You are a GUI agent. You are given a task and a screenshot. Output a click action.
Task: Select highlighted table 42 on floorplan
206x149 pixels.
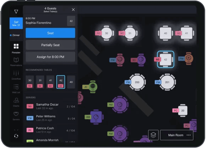click(x=166, y=59)
